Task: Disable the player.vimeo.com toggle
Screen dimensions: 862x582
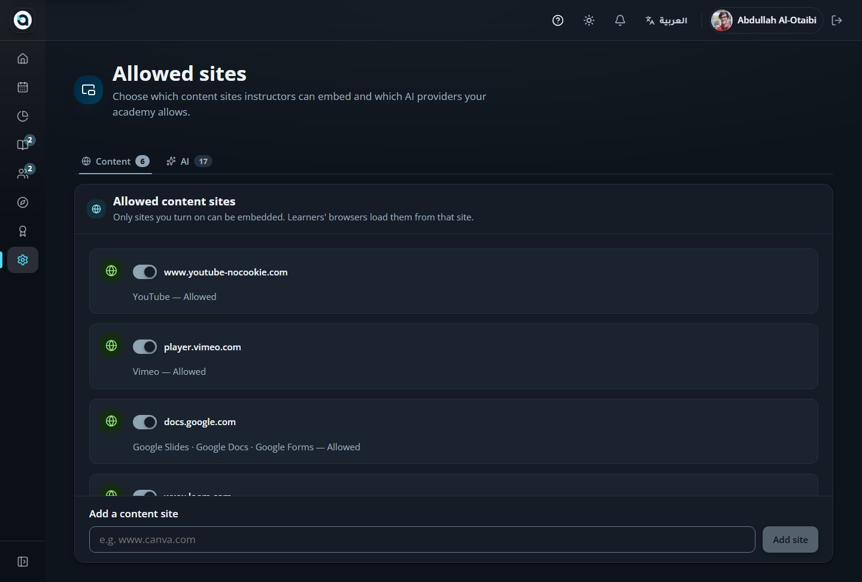Action: pos(145,347)
